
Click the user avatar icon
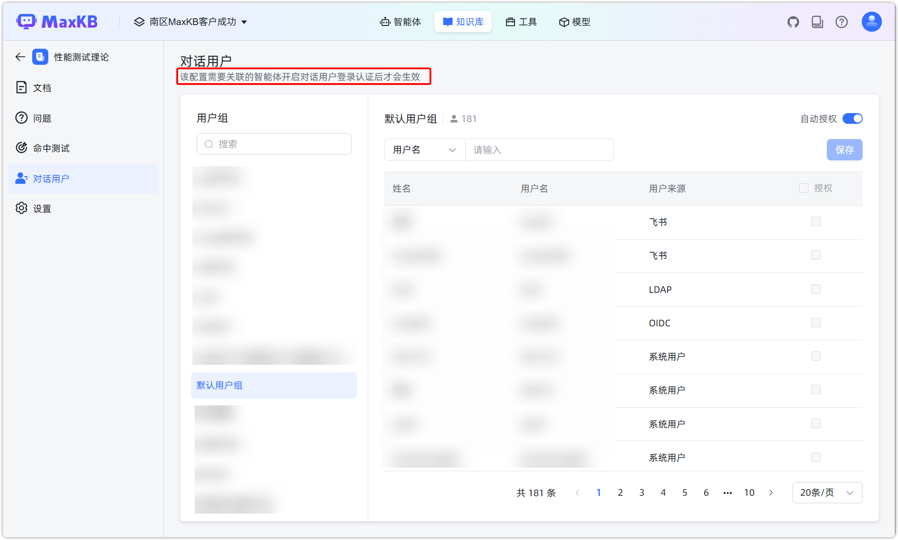point(871,21)
